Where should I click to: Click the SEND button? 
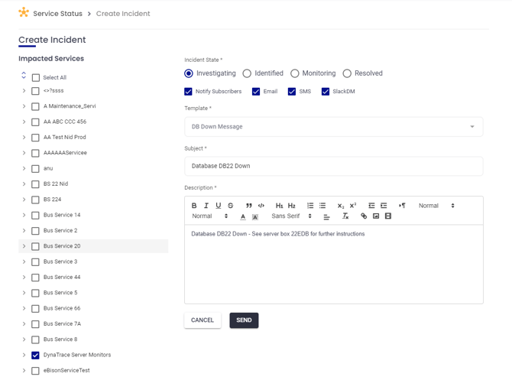[x=244, y=320]
